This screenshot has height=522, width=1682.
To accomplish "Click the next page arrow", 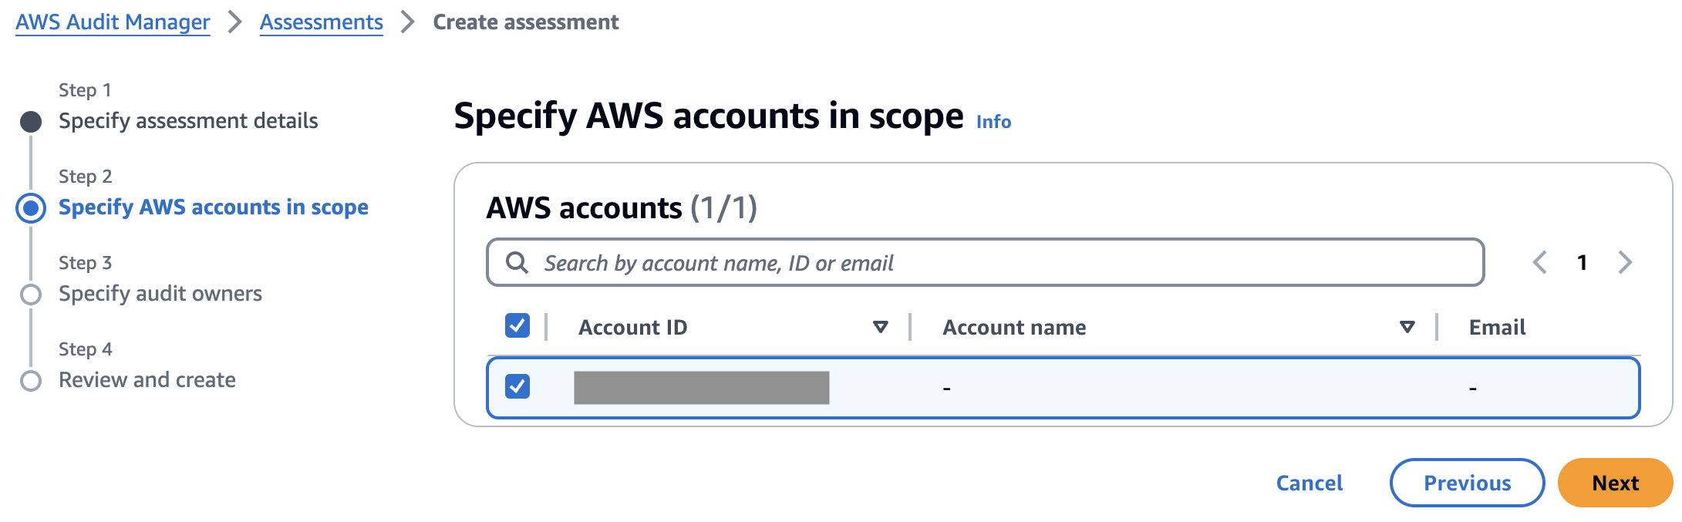I will point(1625,262).
